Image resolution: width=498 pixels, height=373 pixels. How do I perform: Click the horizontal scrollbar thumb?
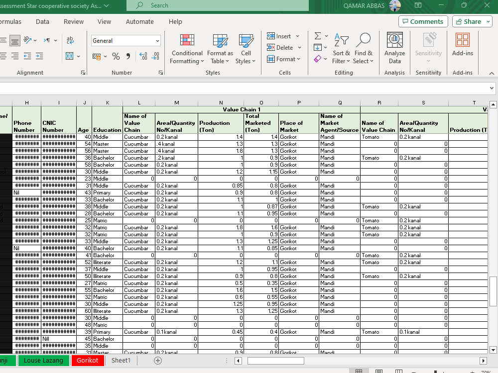coord(276,361)
